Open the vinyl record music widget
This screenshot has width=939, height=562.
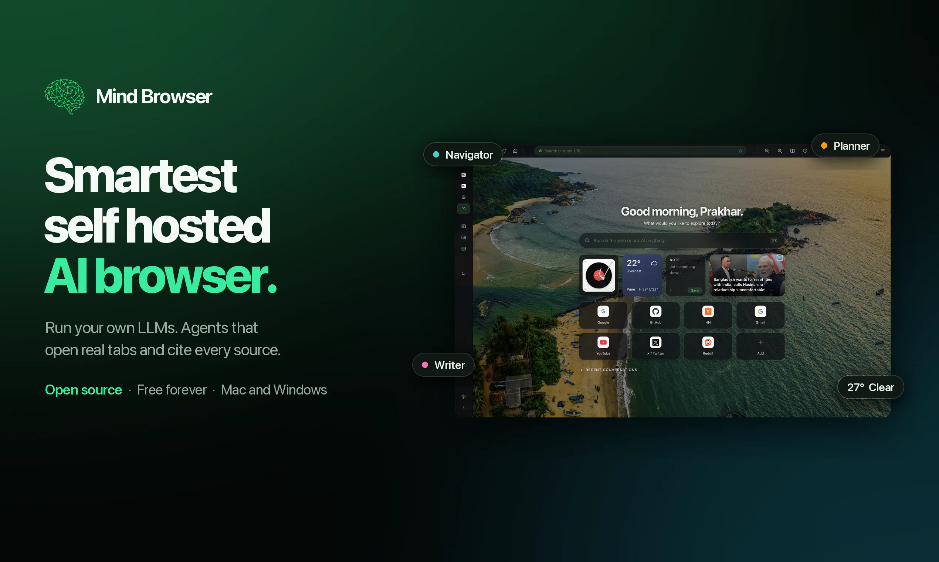point(599,275)
